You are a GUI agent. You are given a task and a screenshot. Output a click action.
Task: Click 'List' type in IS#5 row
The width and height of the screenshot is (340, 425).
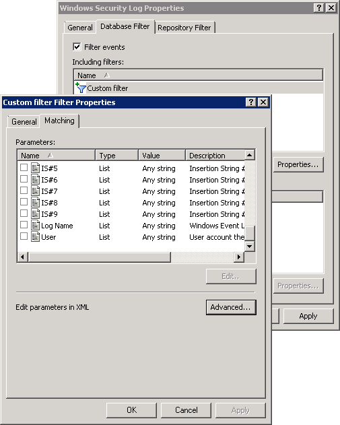pyautogui.click(x=104, y=168)
